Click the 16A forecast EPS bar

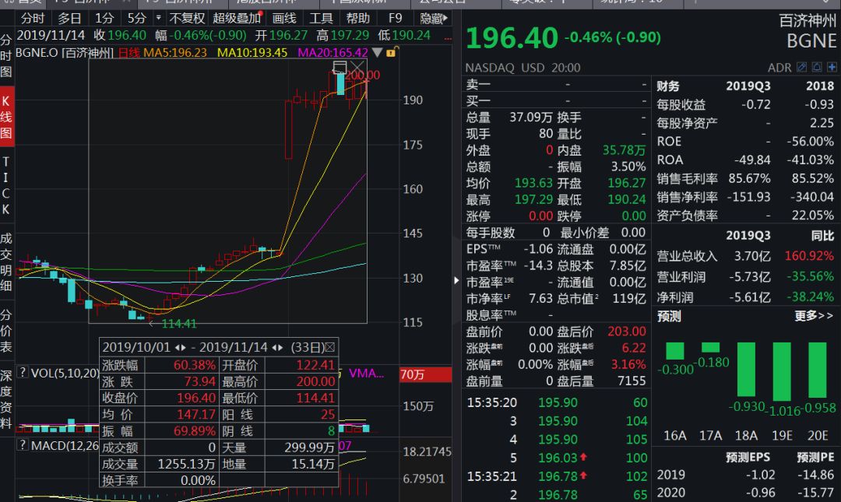(x=674, y=351)
